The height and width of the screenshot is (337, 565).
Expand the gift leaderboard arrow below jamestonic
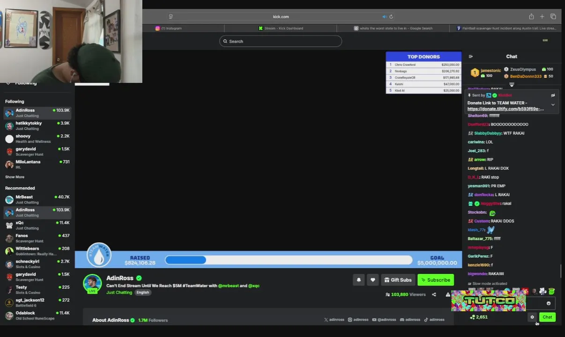512,85
